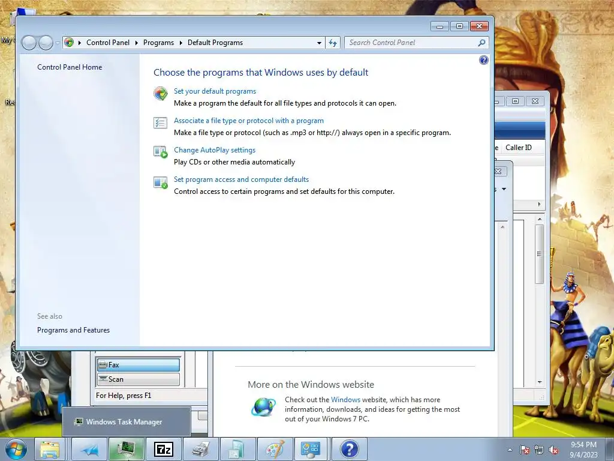This screenshot has width=614, height=461.
Task: Click the Control Panel help icon
Action: (484, 60)
